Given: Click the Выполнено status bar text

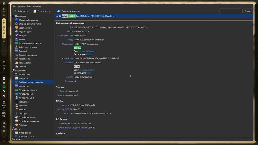Looking at the screenshot, I should [18, 139].
